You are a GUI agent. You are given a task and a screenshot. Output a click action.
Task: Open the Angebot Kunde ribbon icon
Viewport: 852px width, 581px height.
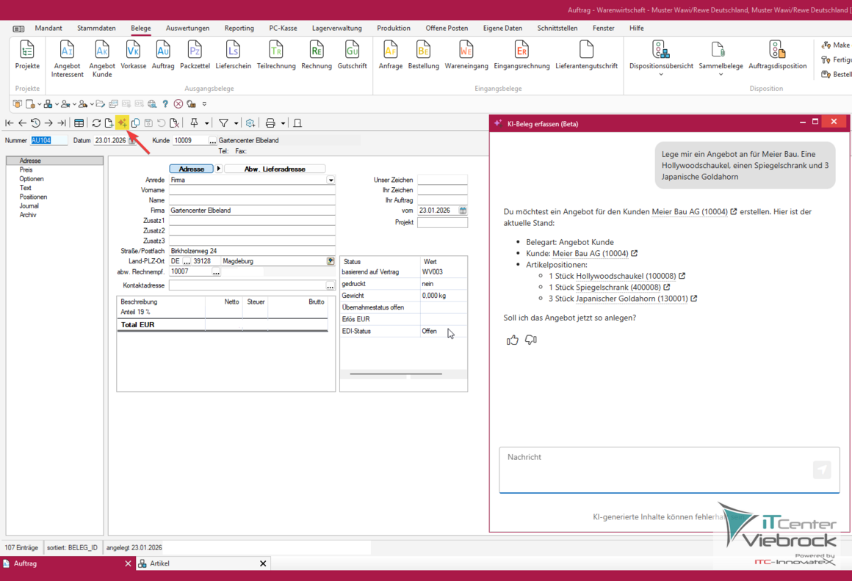101,59
